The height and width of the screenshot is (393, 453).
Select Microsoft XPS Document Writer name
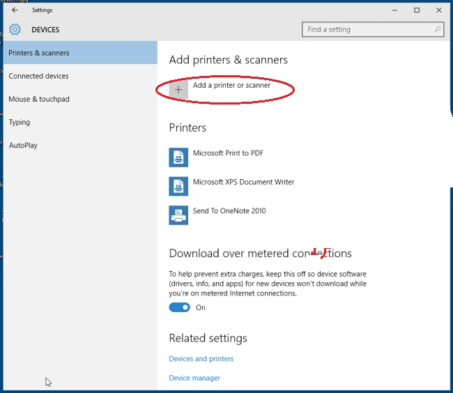tap(243, 182)
